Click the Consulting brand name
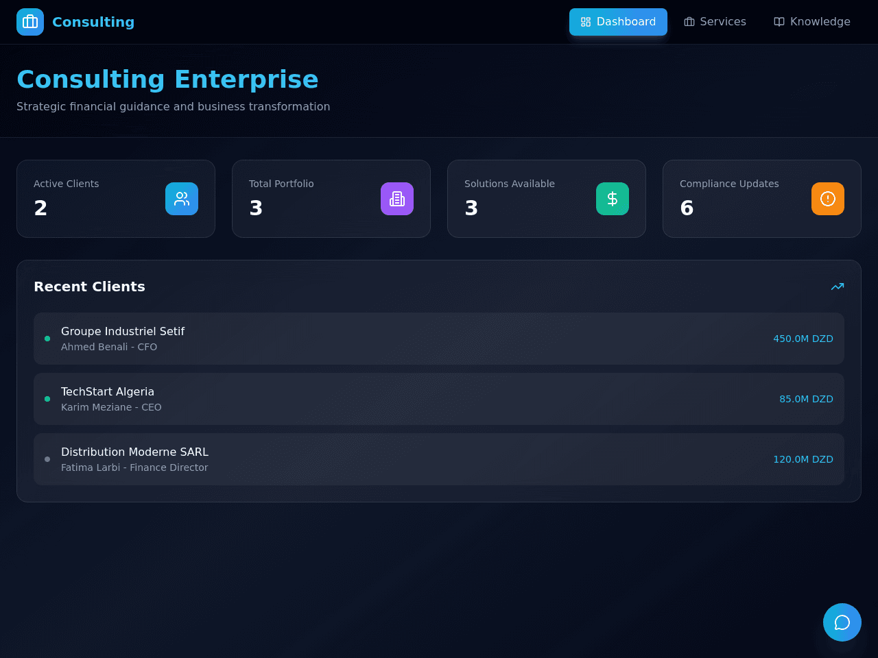878x658 pixels. [93, 22]
